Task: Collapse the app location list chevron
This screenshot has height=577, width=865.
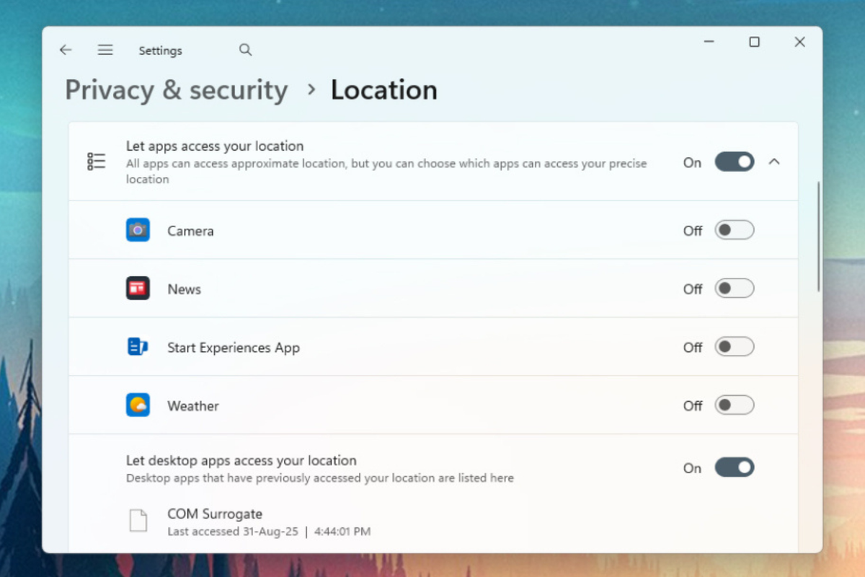Action: tap(774, 162)
